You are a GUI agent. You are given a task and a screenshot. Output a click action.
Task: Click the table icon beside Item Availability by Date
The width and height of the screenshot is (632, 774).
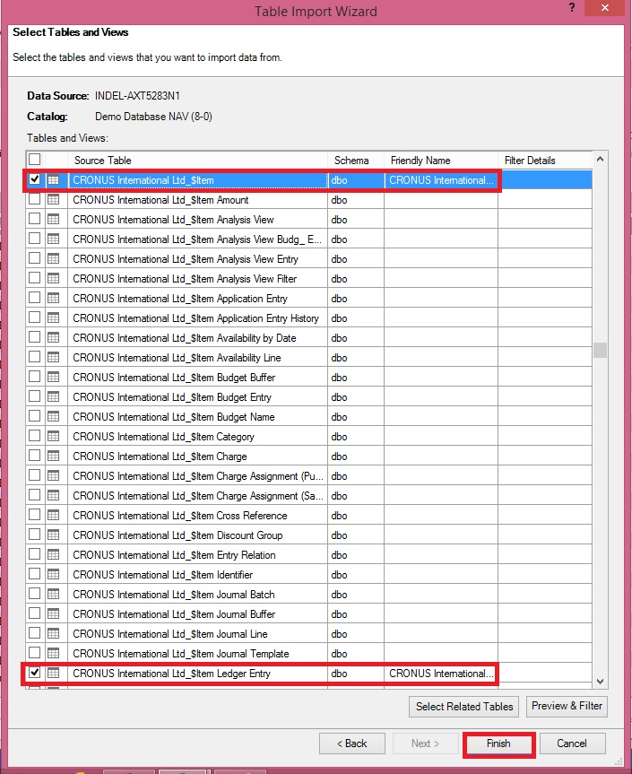53,338
